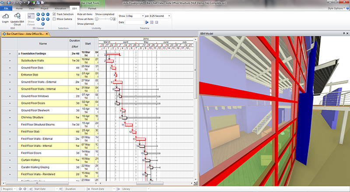Screen dimensions: 350x192
Task: Click the Timeline Date input field
Action: pyautogui.click(x=135, y=22)
